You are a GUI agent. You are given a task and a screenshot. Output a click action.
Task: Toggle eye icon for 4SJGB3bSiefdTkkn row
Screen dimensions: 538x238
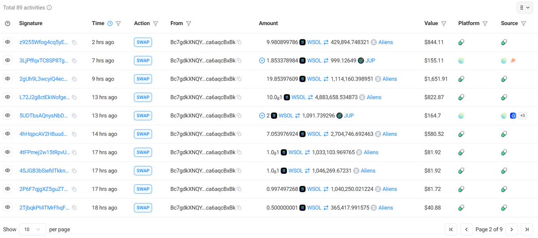[x=7, y=170]
